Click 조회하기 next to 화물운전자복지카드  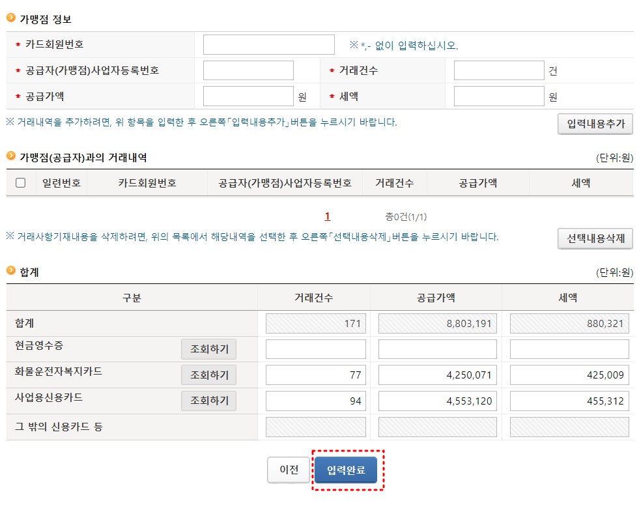tap(208, 375)
